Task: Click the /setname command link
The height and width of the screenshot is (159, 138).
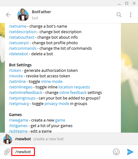Action: pyautogui.click(x=17, y=26)
